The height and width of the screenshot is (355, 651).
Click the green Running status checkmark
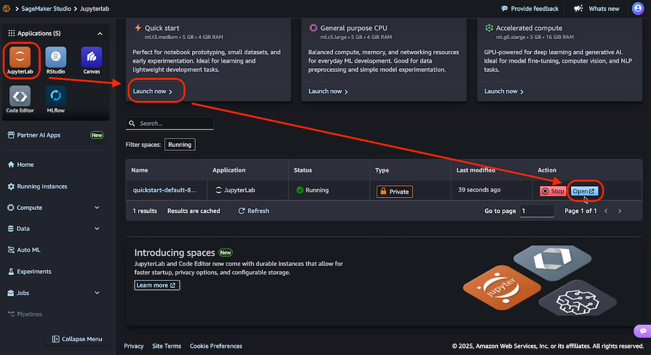(299, 190)
